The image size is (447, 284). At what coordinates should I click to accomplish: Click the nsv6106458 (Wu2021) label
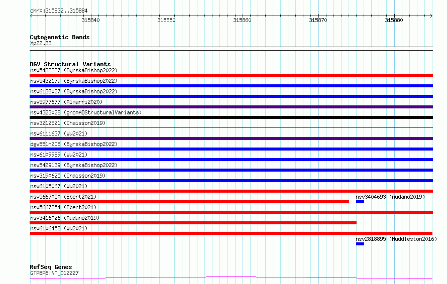point(59,228)
